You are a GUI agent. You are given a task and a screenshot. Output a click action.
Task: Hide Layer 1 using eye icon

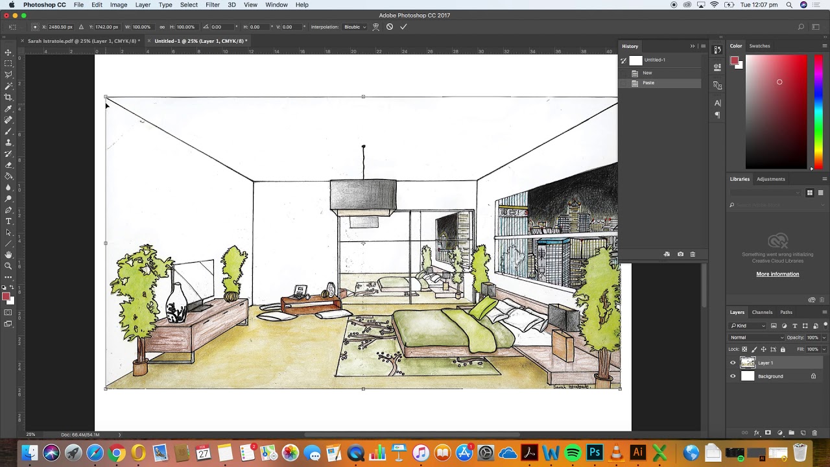coord(733,363)
